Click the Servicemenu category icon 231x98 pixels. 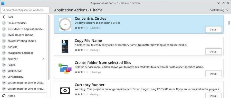[4, 77]
